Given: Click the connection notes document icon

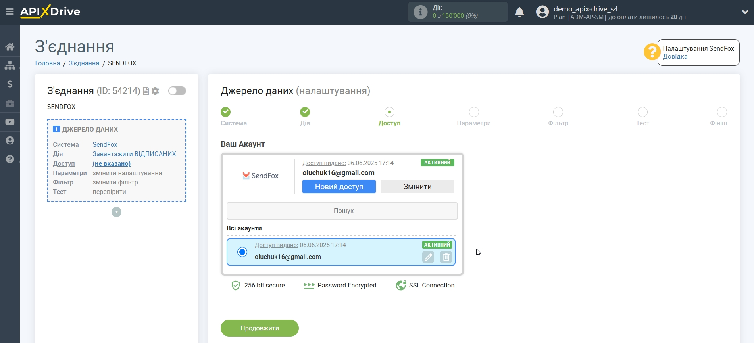Looking at the screenshot, I should pyautogui.click(x=146, y=91).
